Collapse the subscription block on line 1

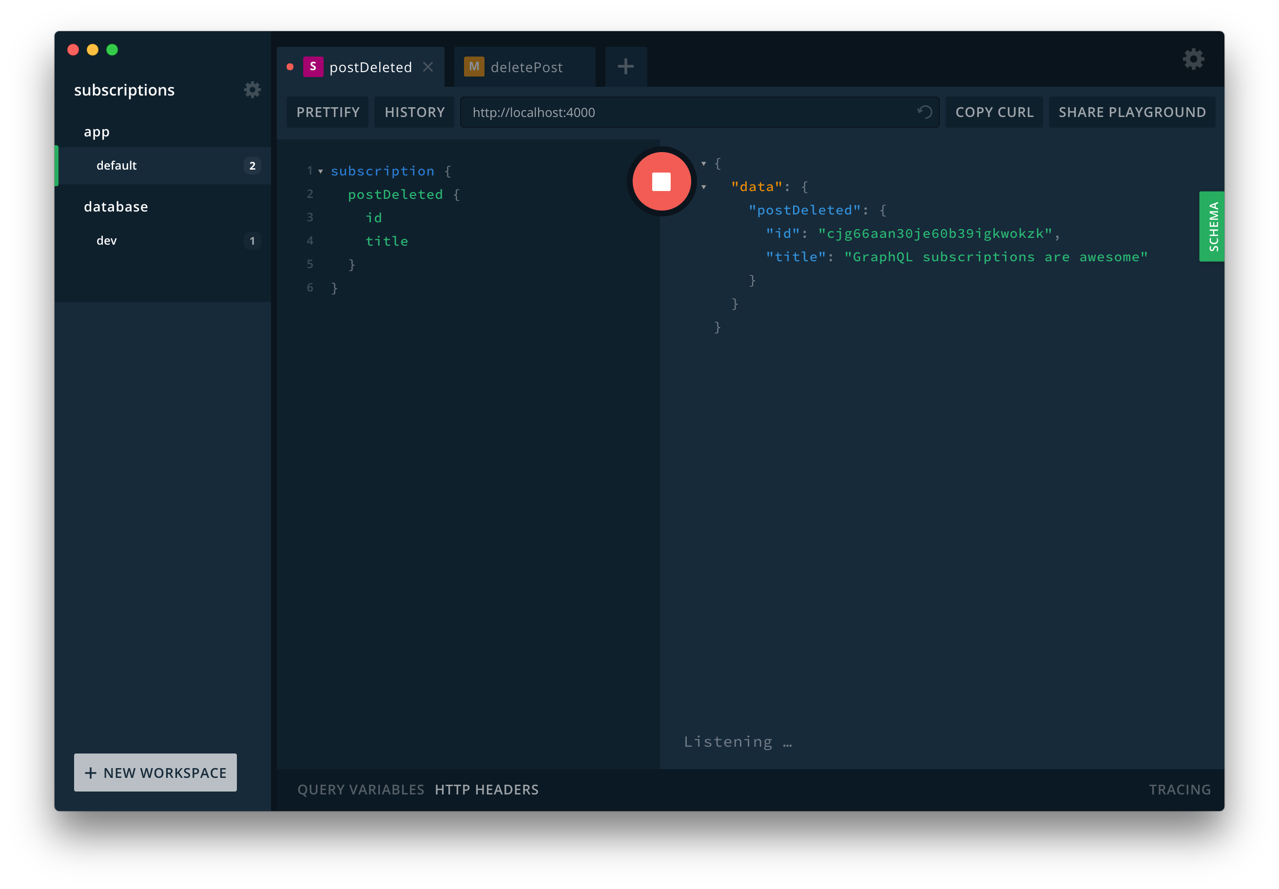click(x=321, y=172)
